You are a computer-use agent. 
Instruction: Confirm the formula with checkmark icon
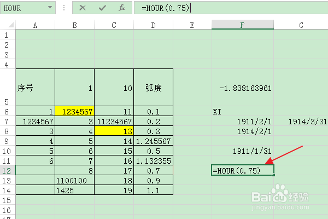click(x=102, y=8)
